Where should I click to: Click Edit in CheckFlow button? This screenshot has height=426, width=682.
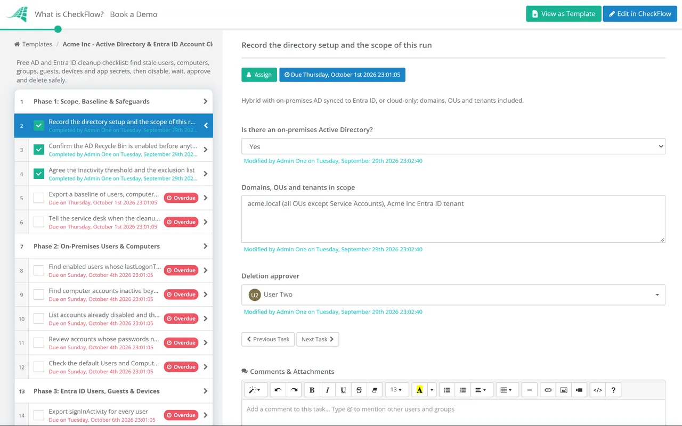coord(640,14)
